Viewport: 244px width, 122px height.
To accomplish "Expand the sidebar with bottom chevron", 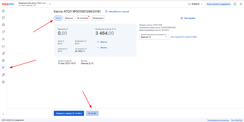I will pyautogui.click(x=3, y=114).
